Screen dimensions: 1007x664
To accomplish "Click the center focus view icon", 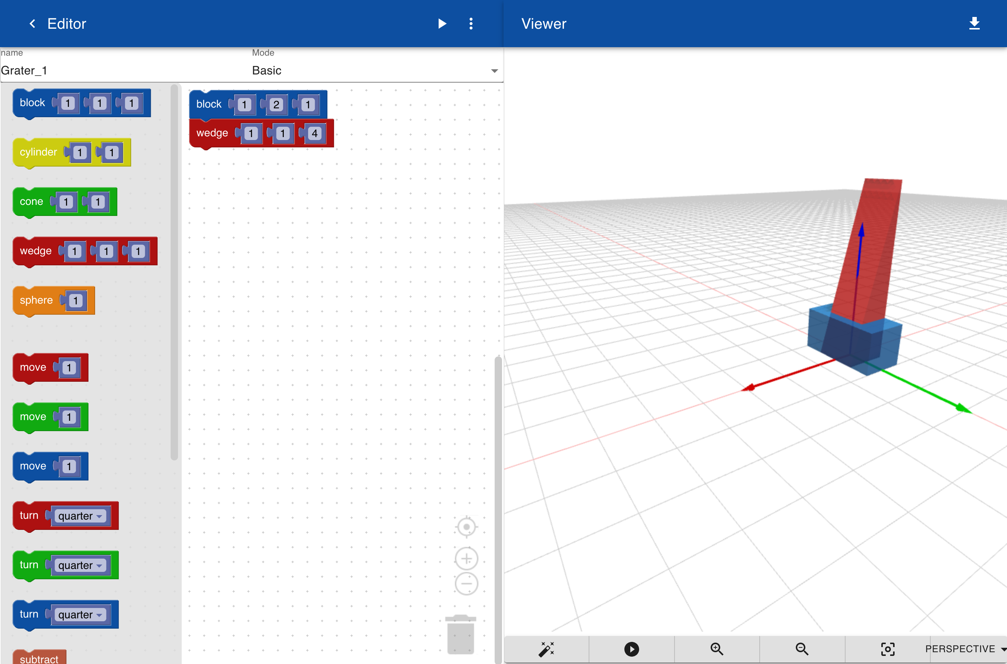I will click(888, 649).
